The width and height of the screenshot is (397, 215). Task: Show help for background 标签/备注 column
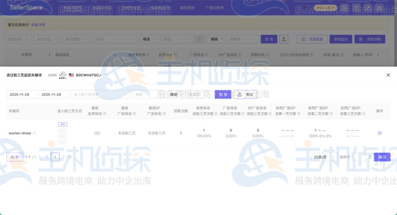tap(342, 55)
